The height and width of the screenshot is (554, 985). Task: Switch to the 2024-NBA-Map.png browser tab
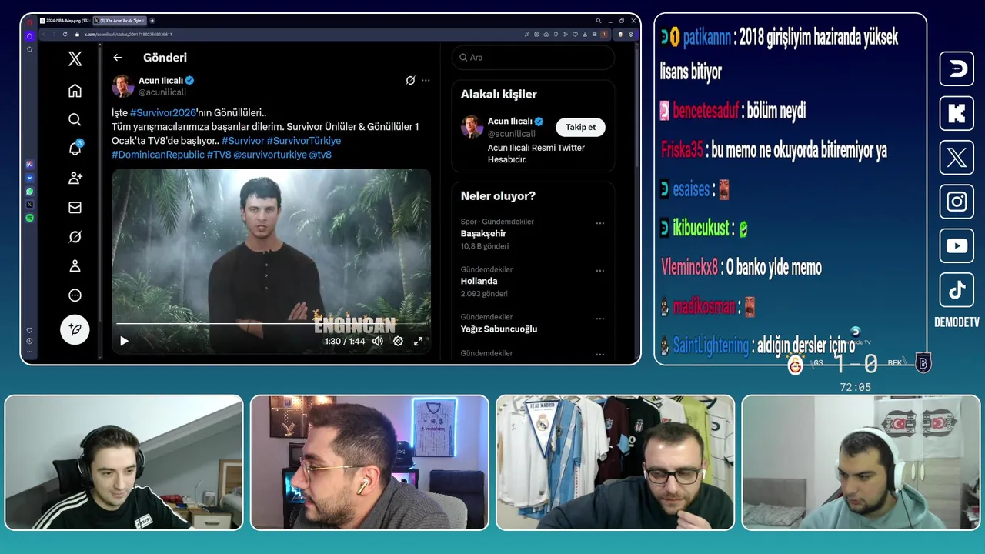coord(64,21)
